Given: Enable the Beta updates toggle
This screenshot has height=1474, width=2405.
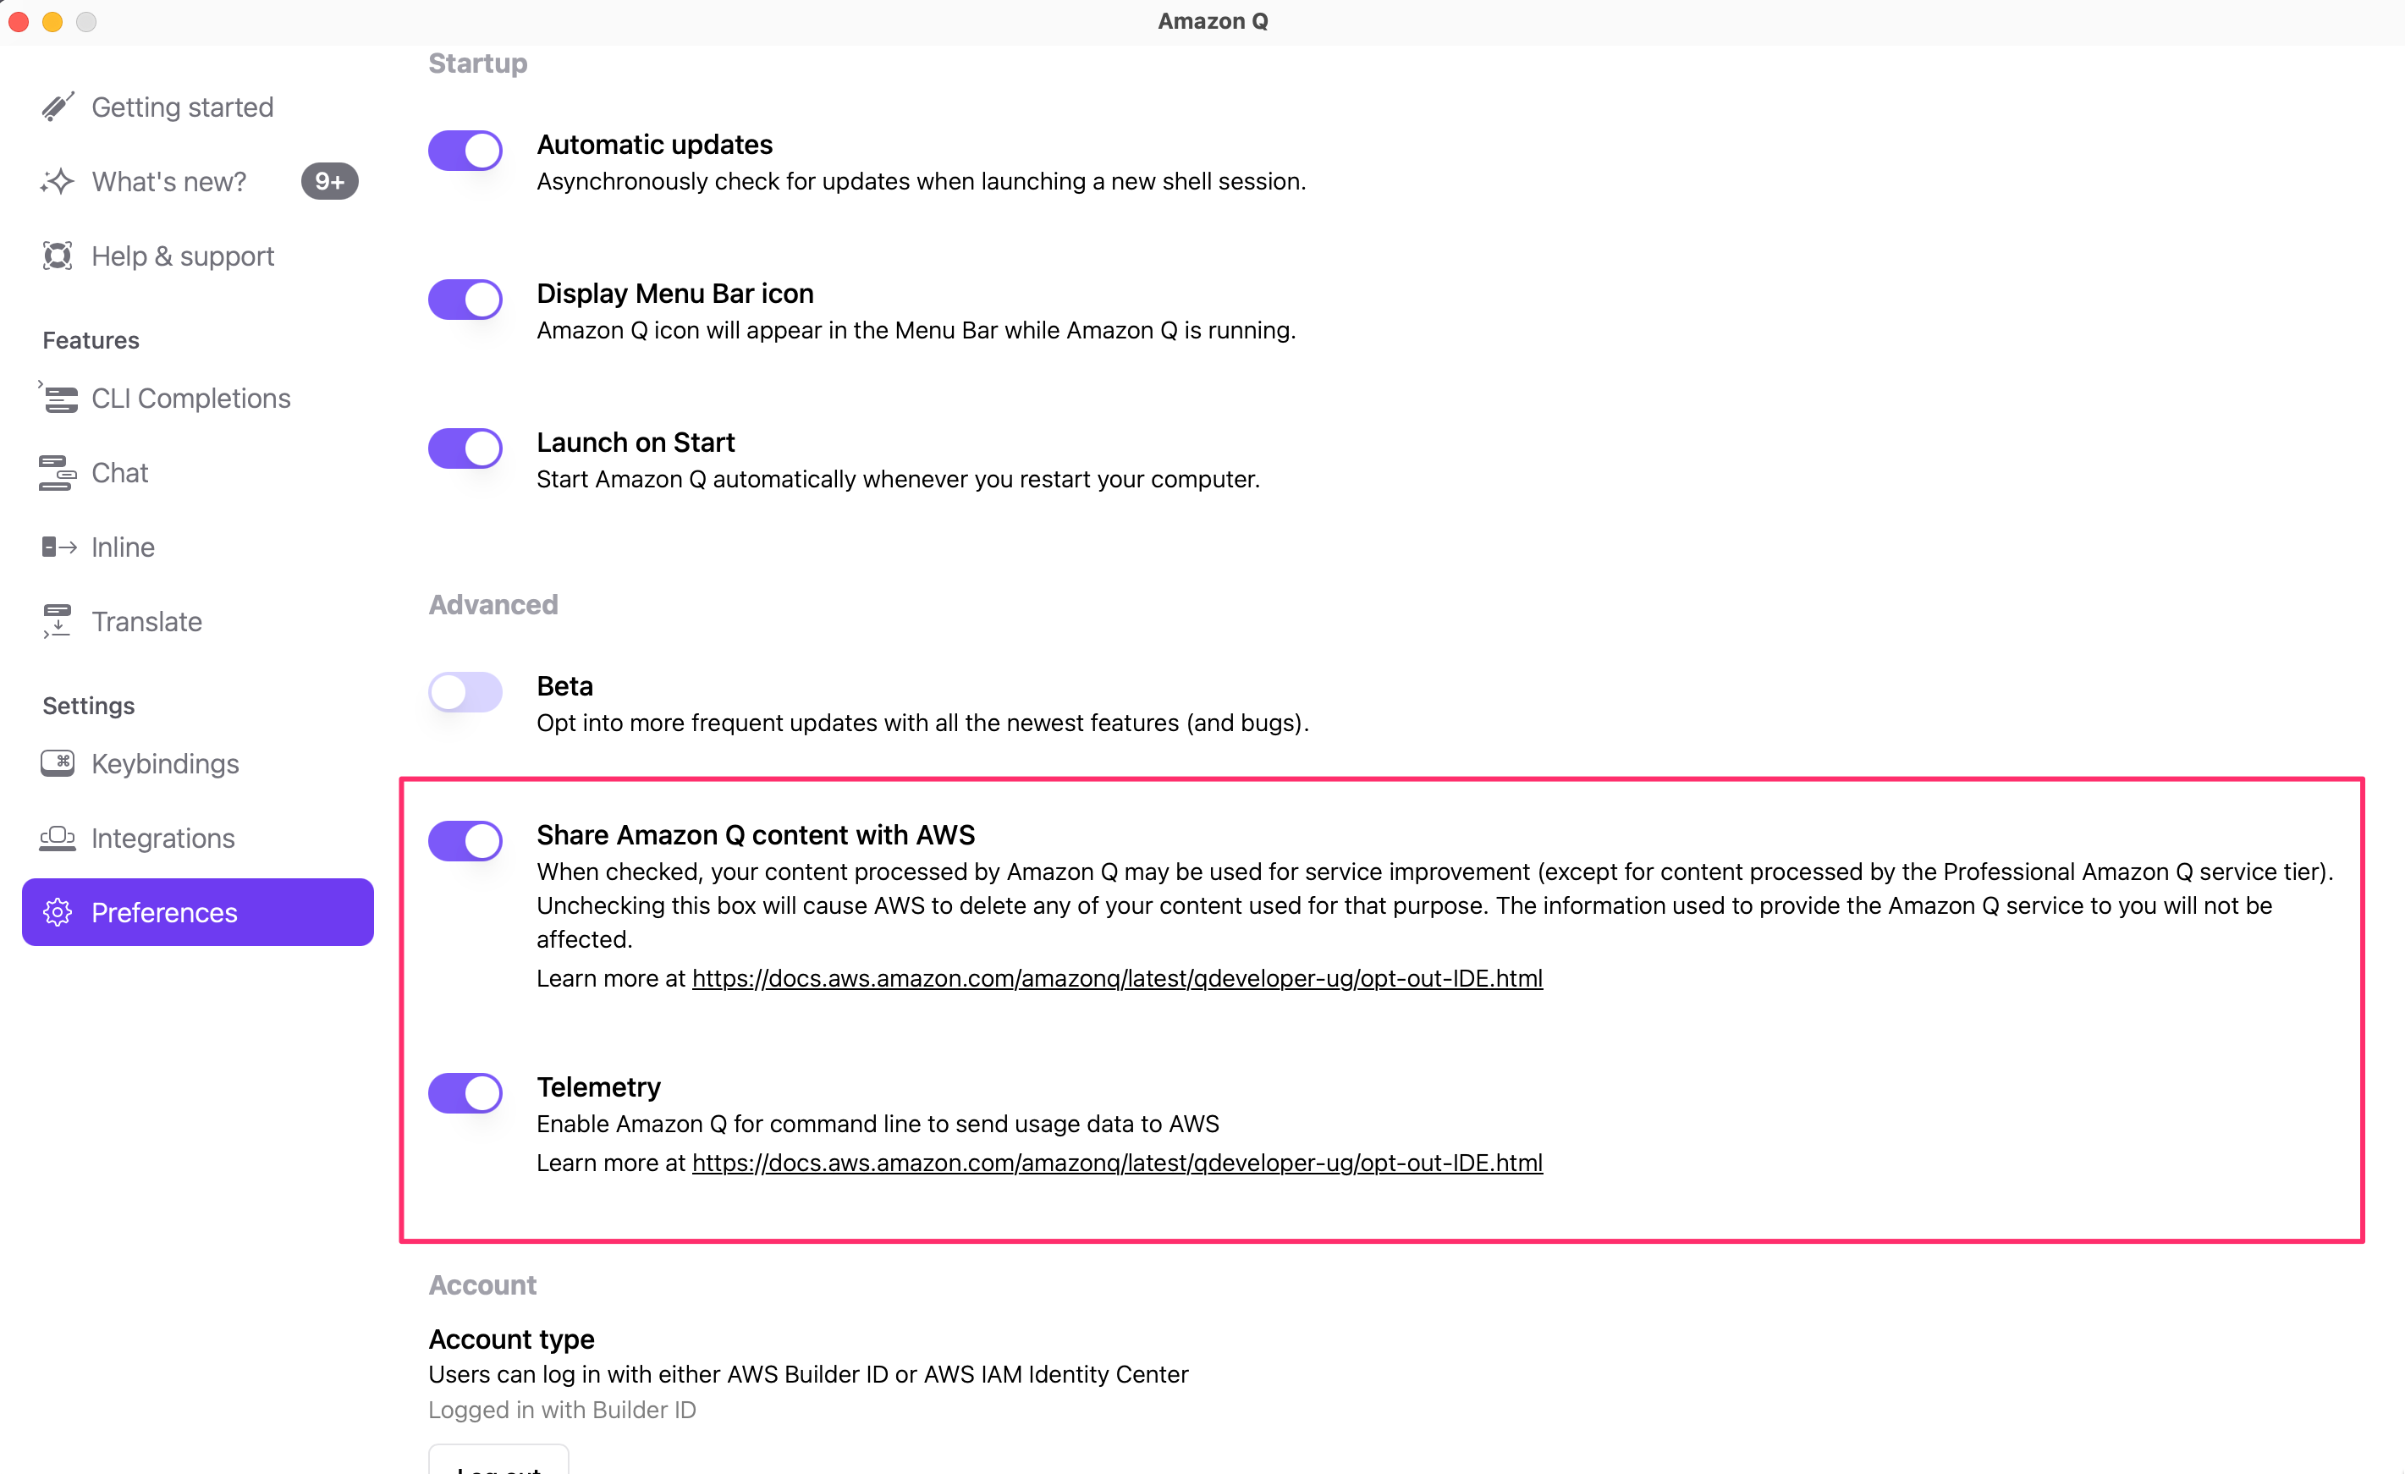Looking at the screenshot, I should 465,692.
